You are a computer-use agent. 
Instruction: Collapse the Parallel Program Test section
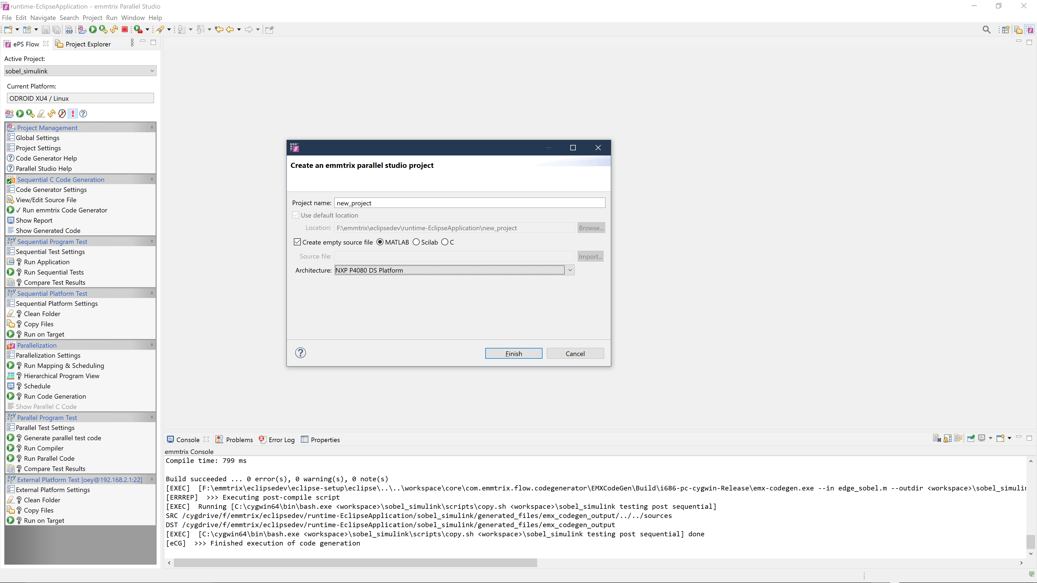(x=152, y=417)
